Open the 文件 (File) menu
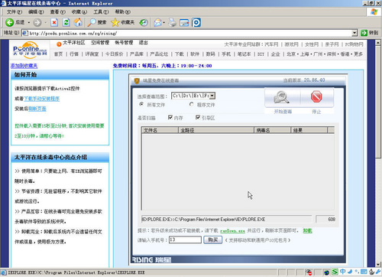 15,11
